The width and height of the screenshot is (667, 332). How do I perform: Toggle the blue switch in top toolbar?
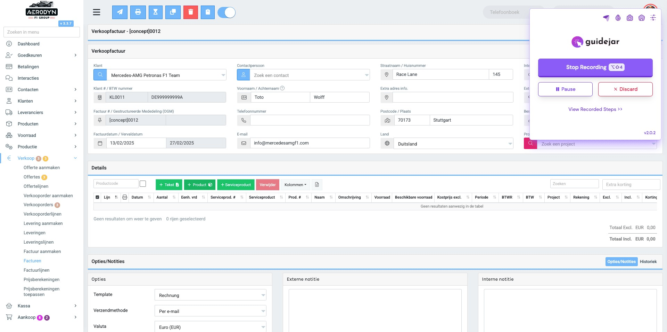(227, 12)
